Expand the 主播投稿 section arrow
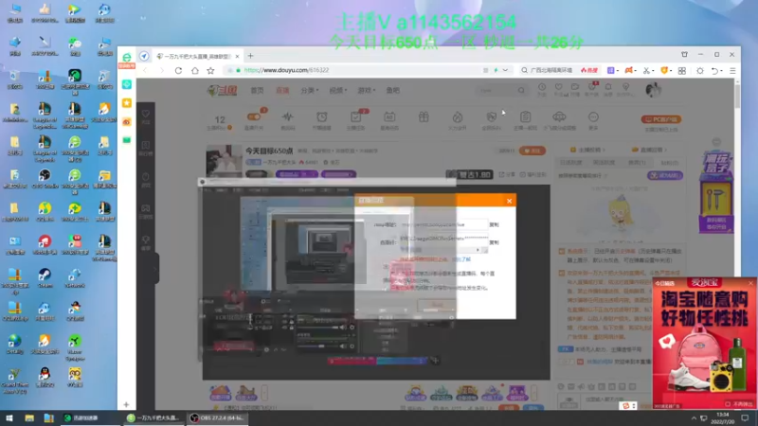 605,151
